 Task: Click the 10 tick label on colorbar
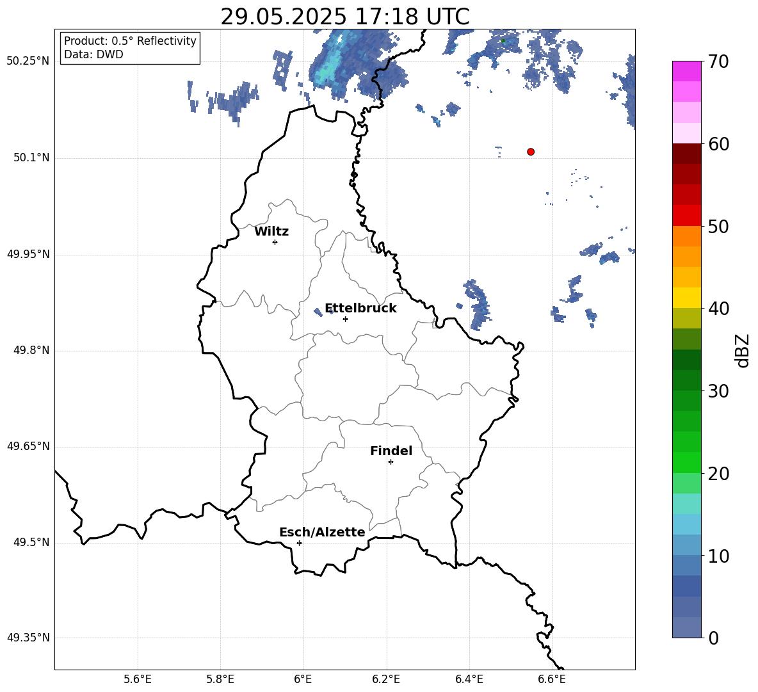point(719,556)
